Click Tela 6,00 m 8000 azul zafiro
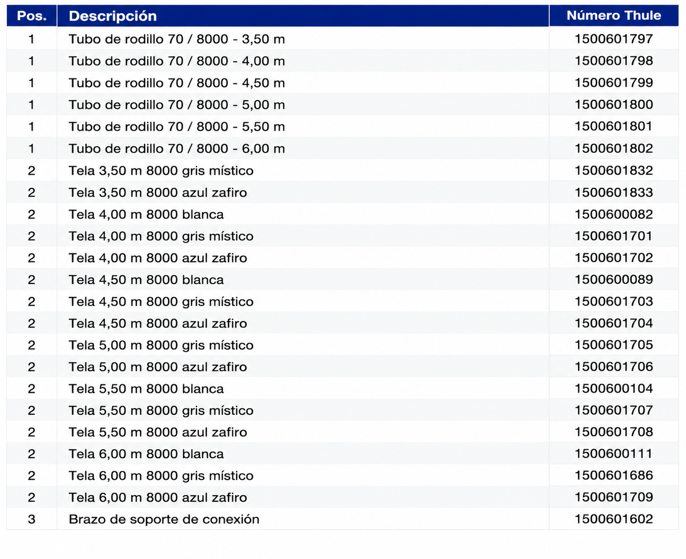The height and width of the screenshot is (559, 686). pyautogui.click(x=158, y=497)
